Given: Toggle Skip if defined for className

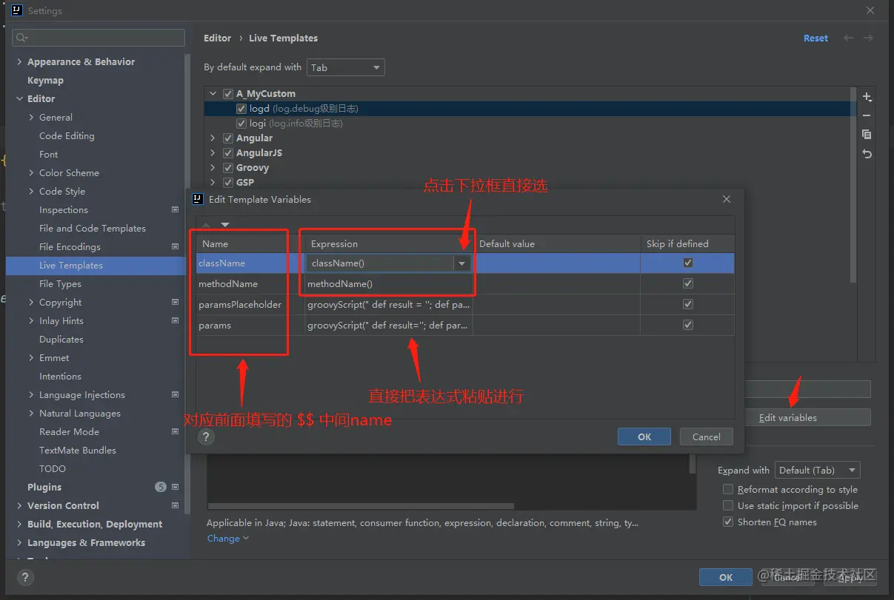Looking at the screenshot, I should pos(688,263).
